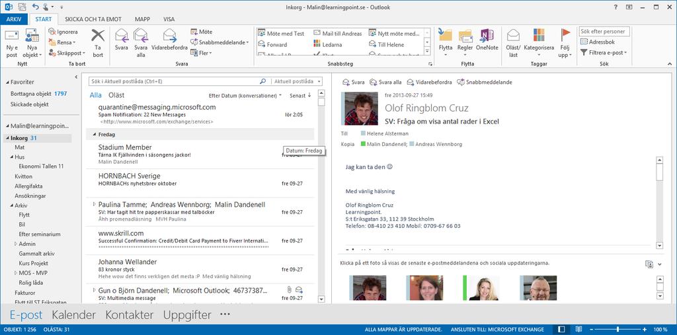
Task: Collapse the Hus folder
Action: (x=12, y=157)
